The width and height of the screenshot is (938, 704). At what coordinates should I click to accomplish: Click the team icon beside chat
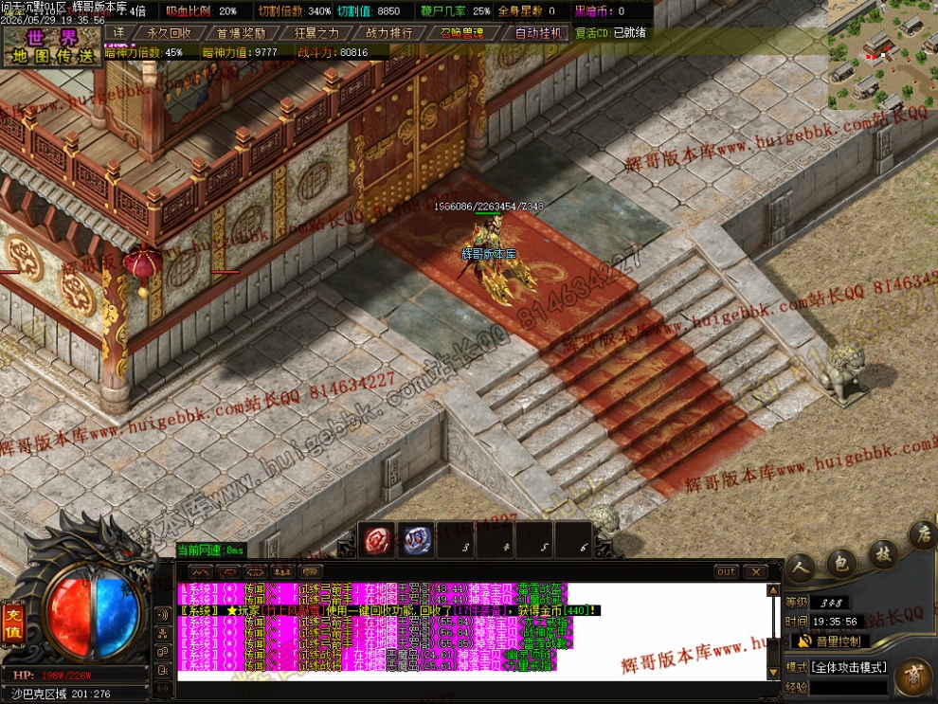163,633
